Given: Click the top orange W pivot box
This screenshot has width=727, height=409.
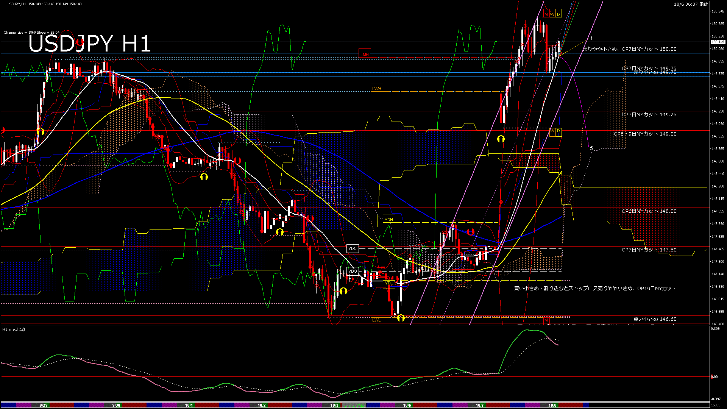Looking at the screenshot, I should tap(552, 14).
